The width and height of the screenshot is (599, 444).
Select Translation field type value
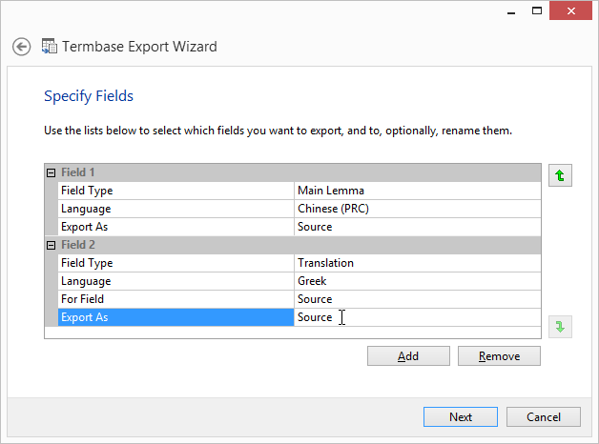point(420,263)
